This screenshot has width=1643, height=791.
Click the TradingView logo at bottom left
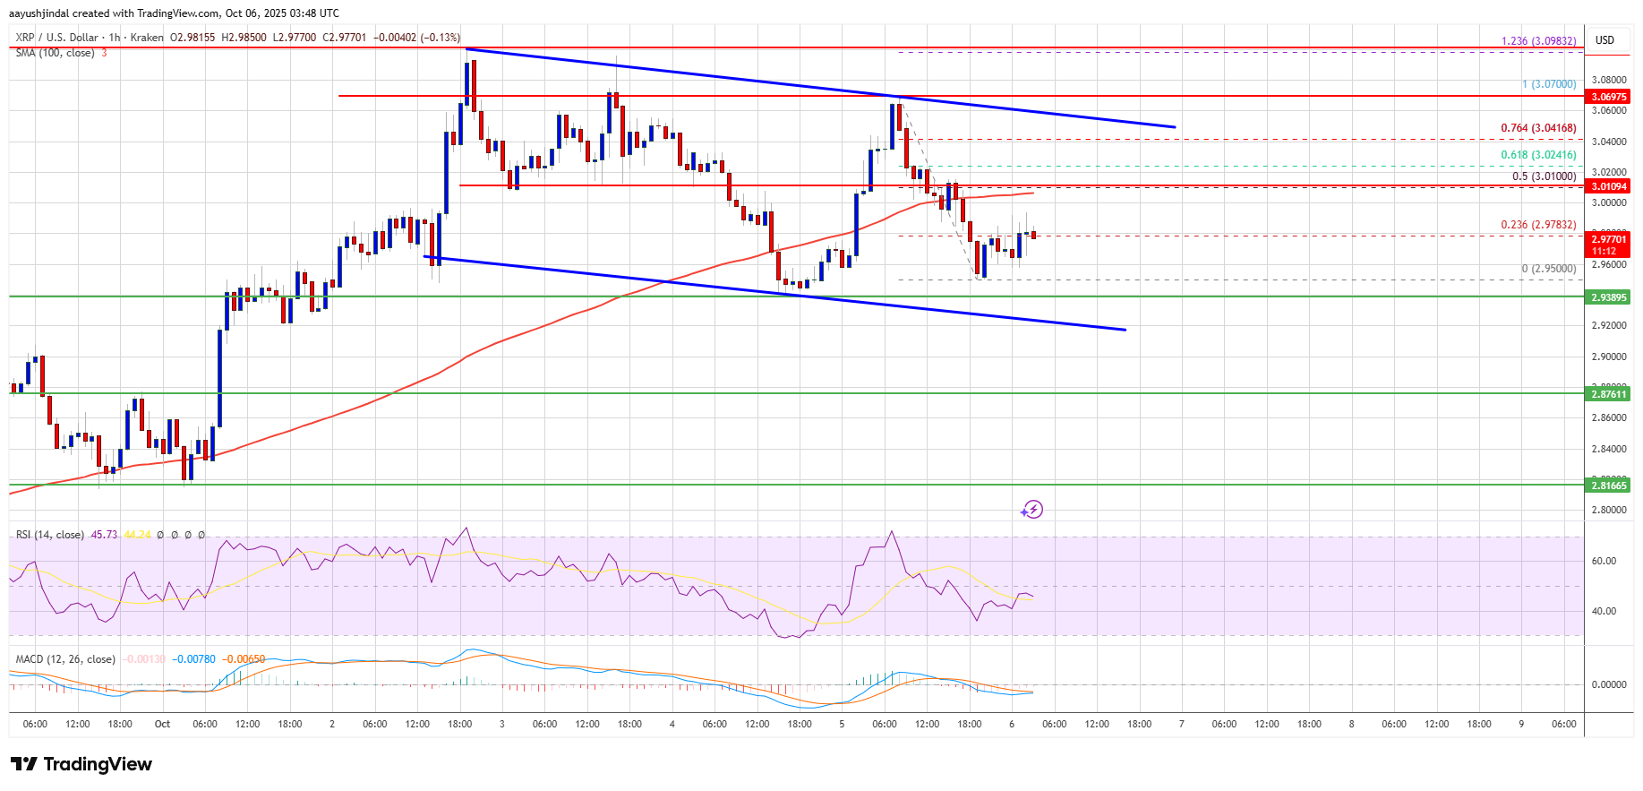(81, 764)
